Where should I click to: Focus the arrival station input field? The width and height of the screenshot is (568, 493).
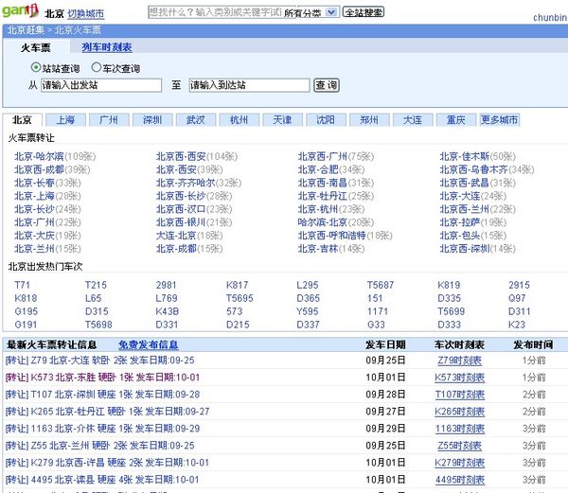coord(248,85)
